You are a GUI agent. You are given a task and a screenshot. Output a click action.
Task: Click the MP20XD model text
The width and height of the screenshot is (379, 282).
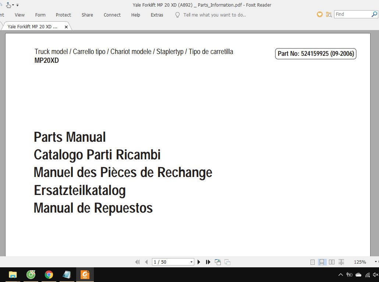pos(47,60)
